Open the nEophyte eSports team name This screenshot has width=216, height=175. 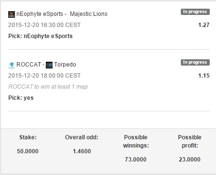click(x=40, y=14)
